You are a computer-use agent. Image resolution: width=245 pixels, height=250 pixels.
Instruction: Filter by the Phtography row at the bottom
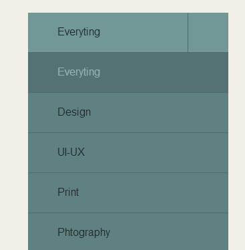click(128, 231)
